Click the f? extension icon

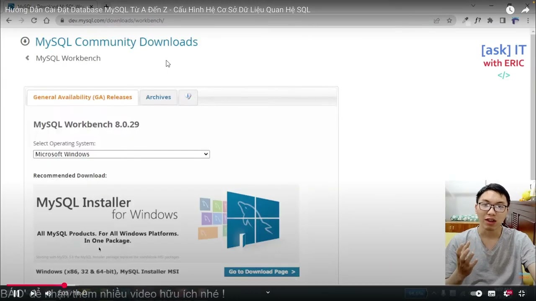(478, 20)
